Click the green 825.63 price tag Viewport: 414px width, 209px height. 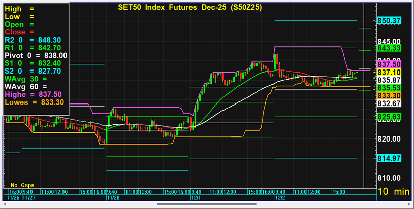pos(390,117)
